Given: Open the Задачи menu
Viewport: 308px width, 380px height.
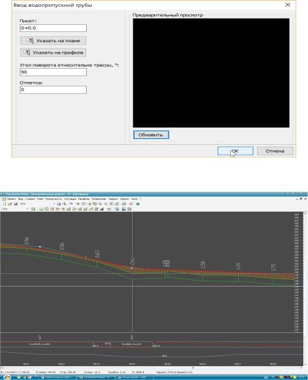Looking at the screenshot, I should (113, 198).
